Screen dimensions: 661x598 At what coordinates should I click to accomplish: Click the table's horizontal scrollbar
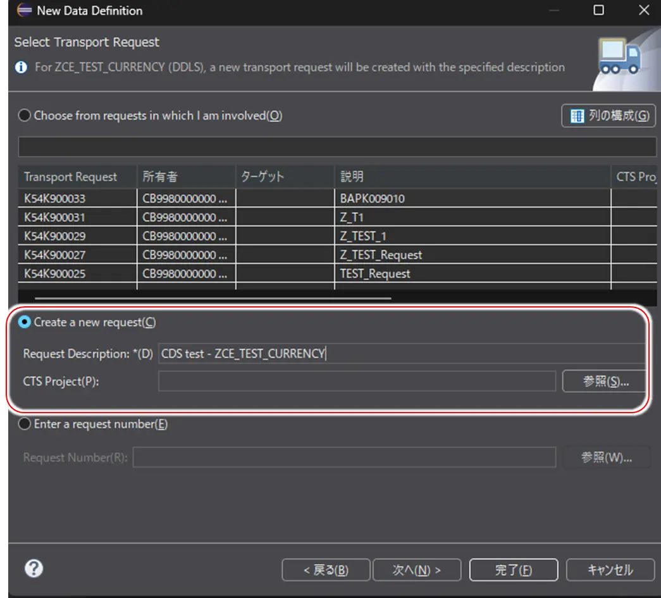pyautogui.click(x=213, y=298)
